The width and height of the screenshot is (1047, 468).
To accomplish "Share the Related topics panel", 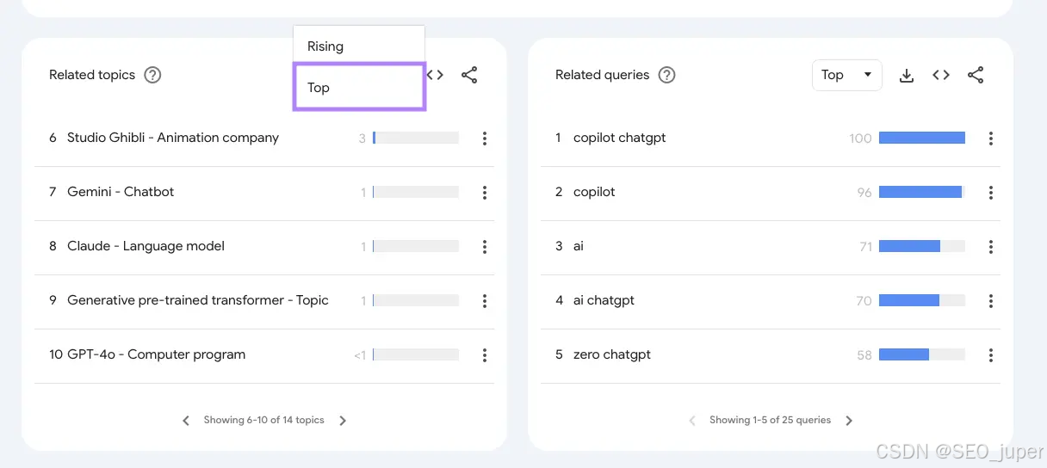I will 469,75.
